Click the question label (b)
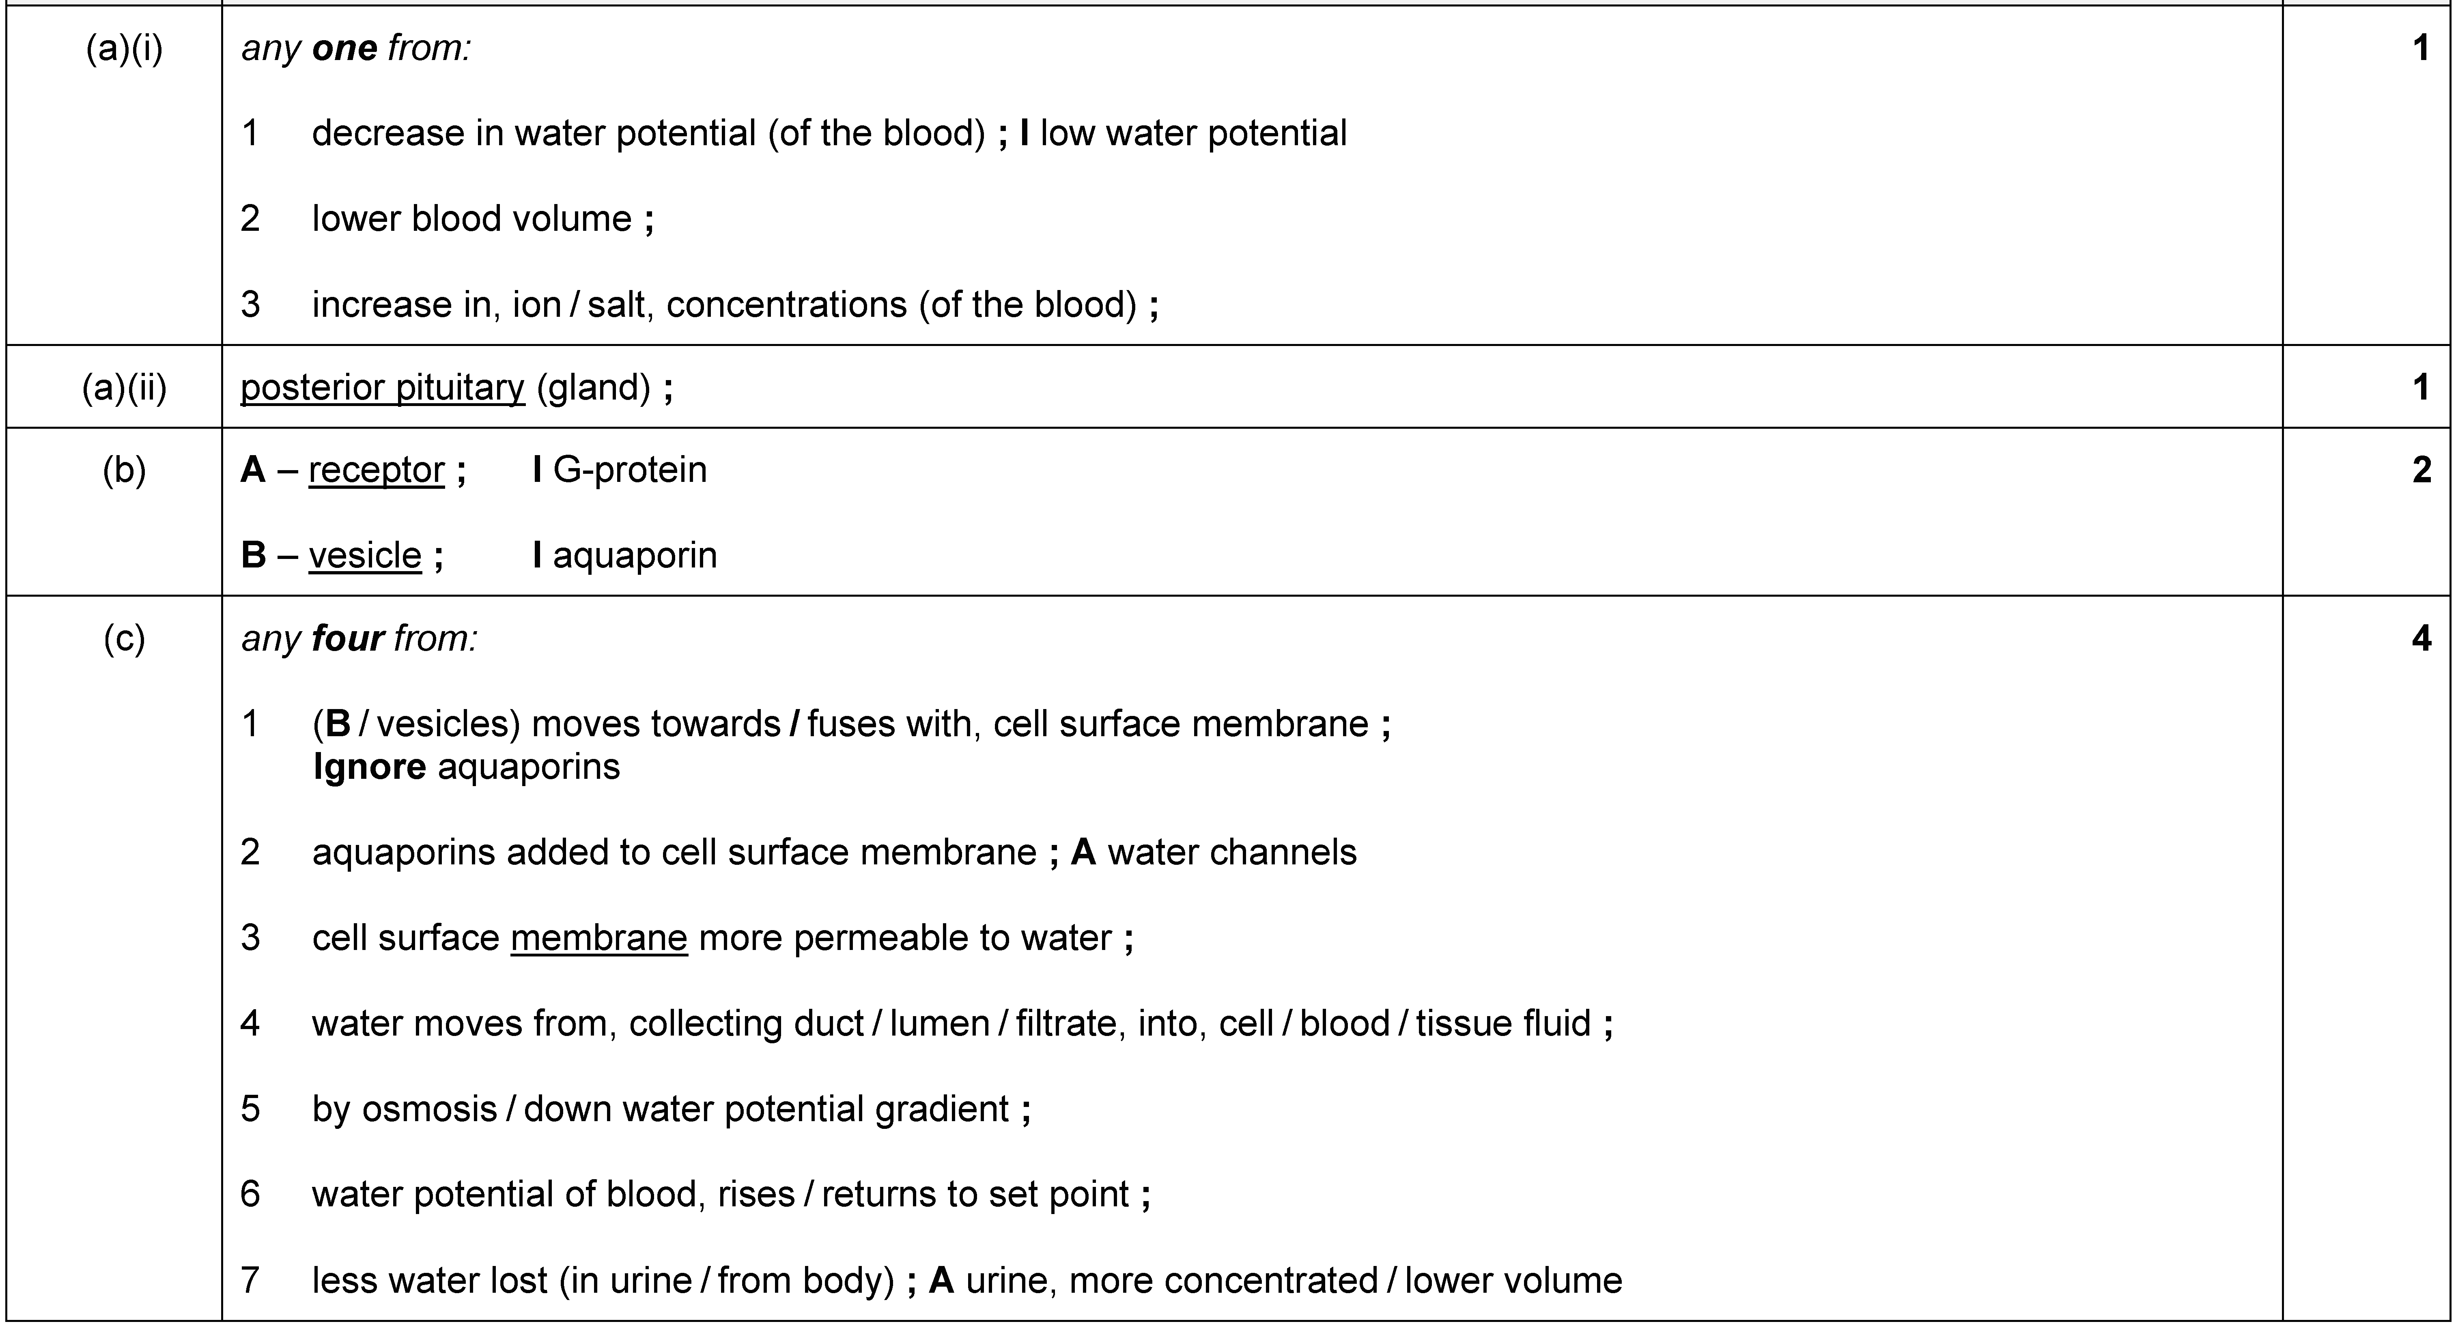The height and width of the screenshot is (1326, 2456). (x=124, y=471)
